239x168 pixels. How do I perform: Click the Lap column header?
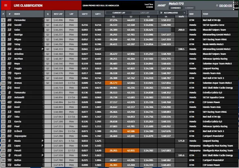[x=71, y=14]
